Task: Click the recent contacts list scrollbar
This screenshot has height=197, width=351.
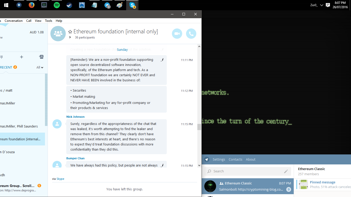Action: [46, 100]
